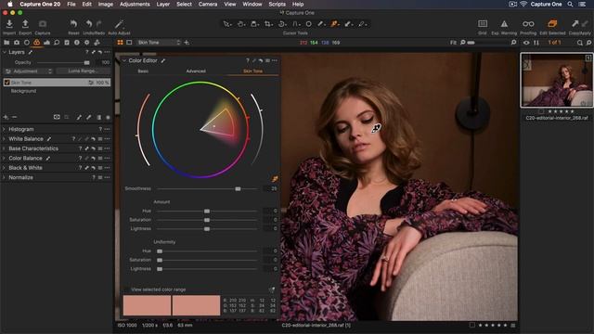Switch to Basic tab in Color Editor

[x=143, y=71]
